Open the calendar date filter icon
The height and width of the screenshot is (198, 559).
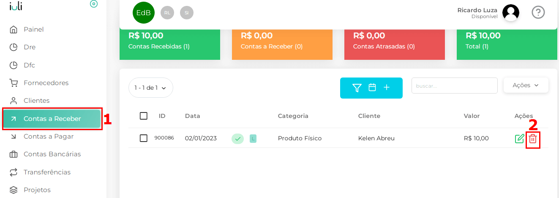(372, 88)
